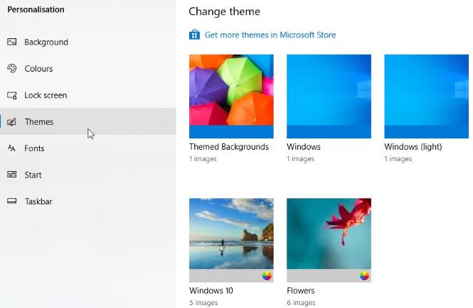Click the Change theme heading
The width and height of the screenshot is (473, 308).
coord(224,11)
